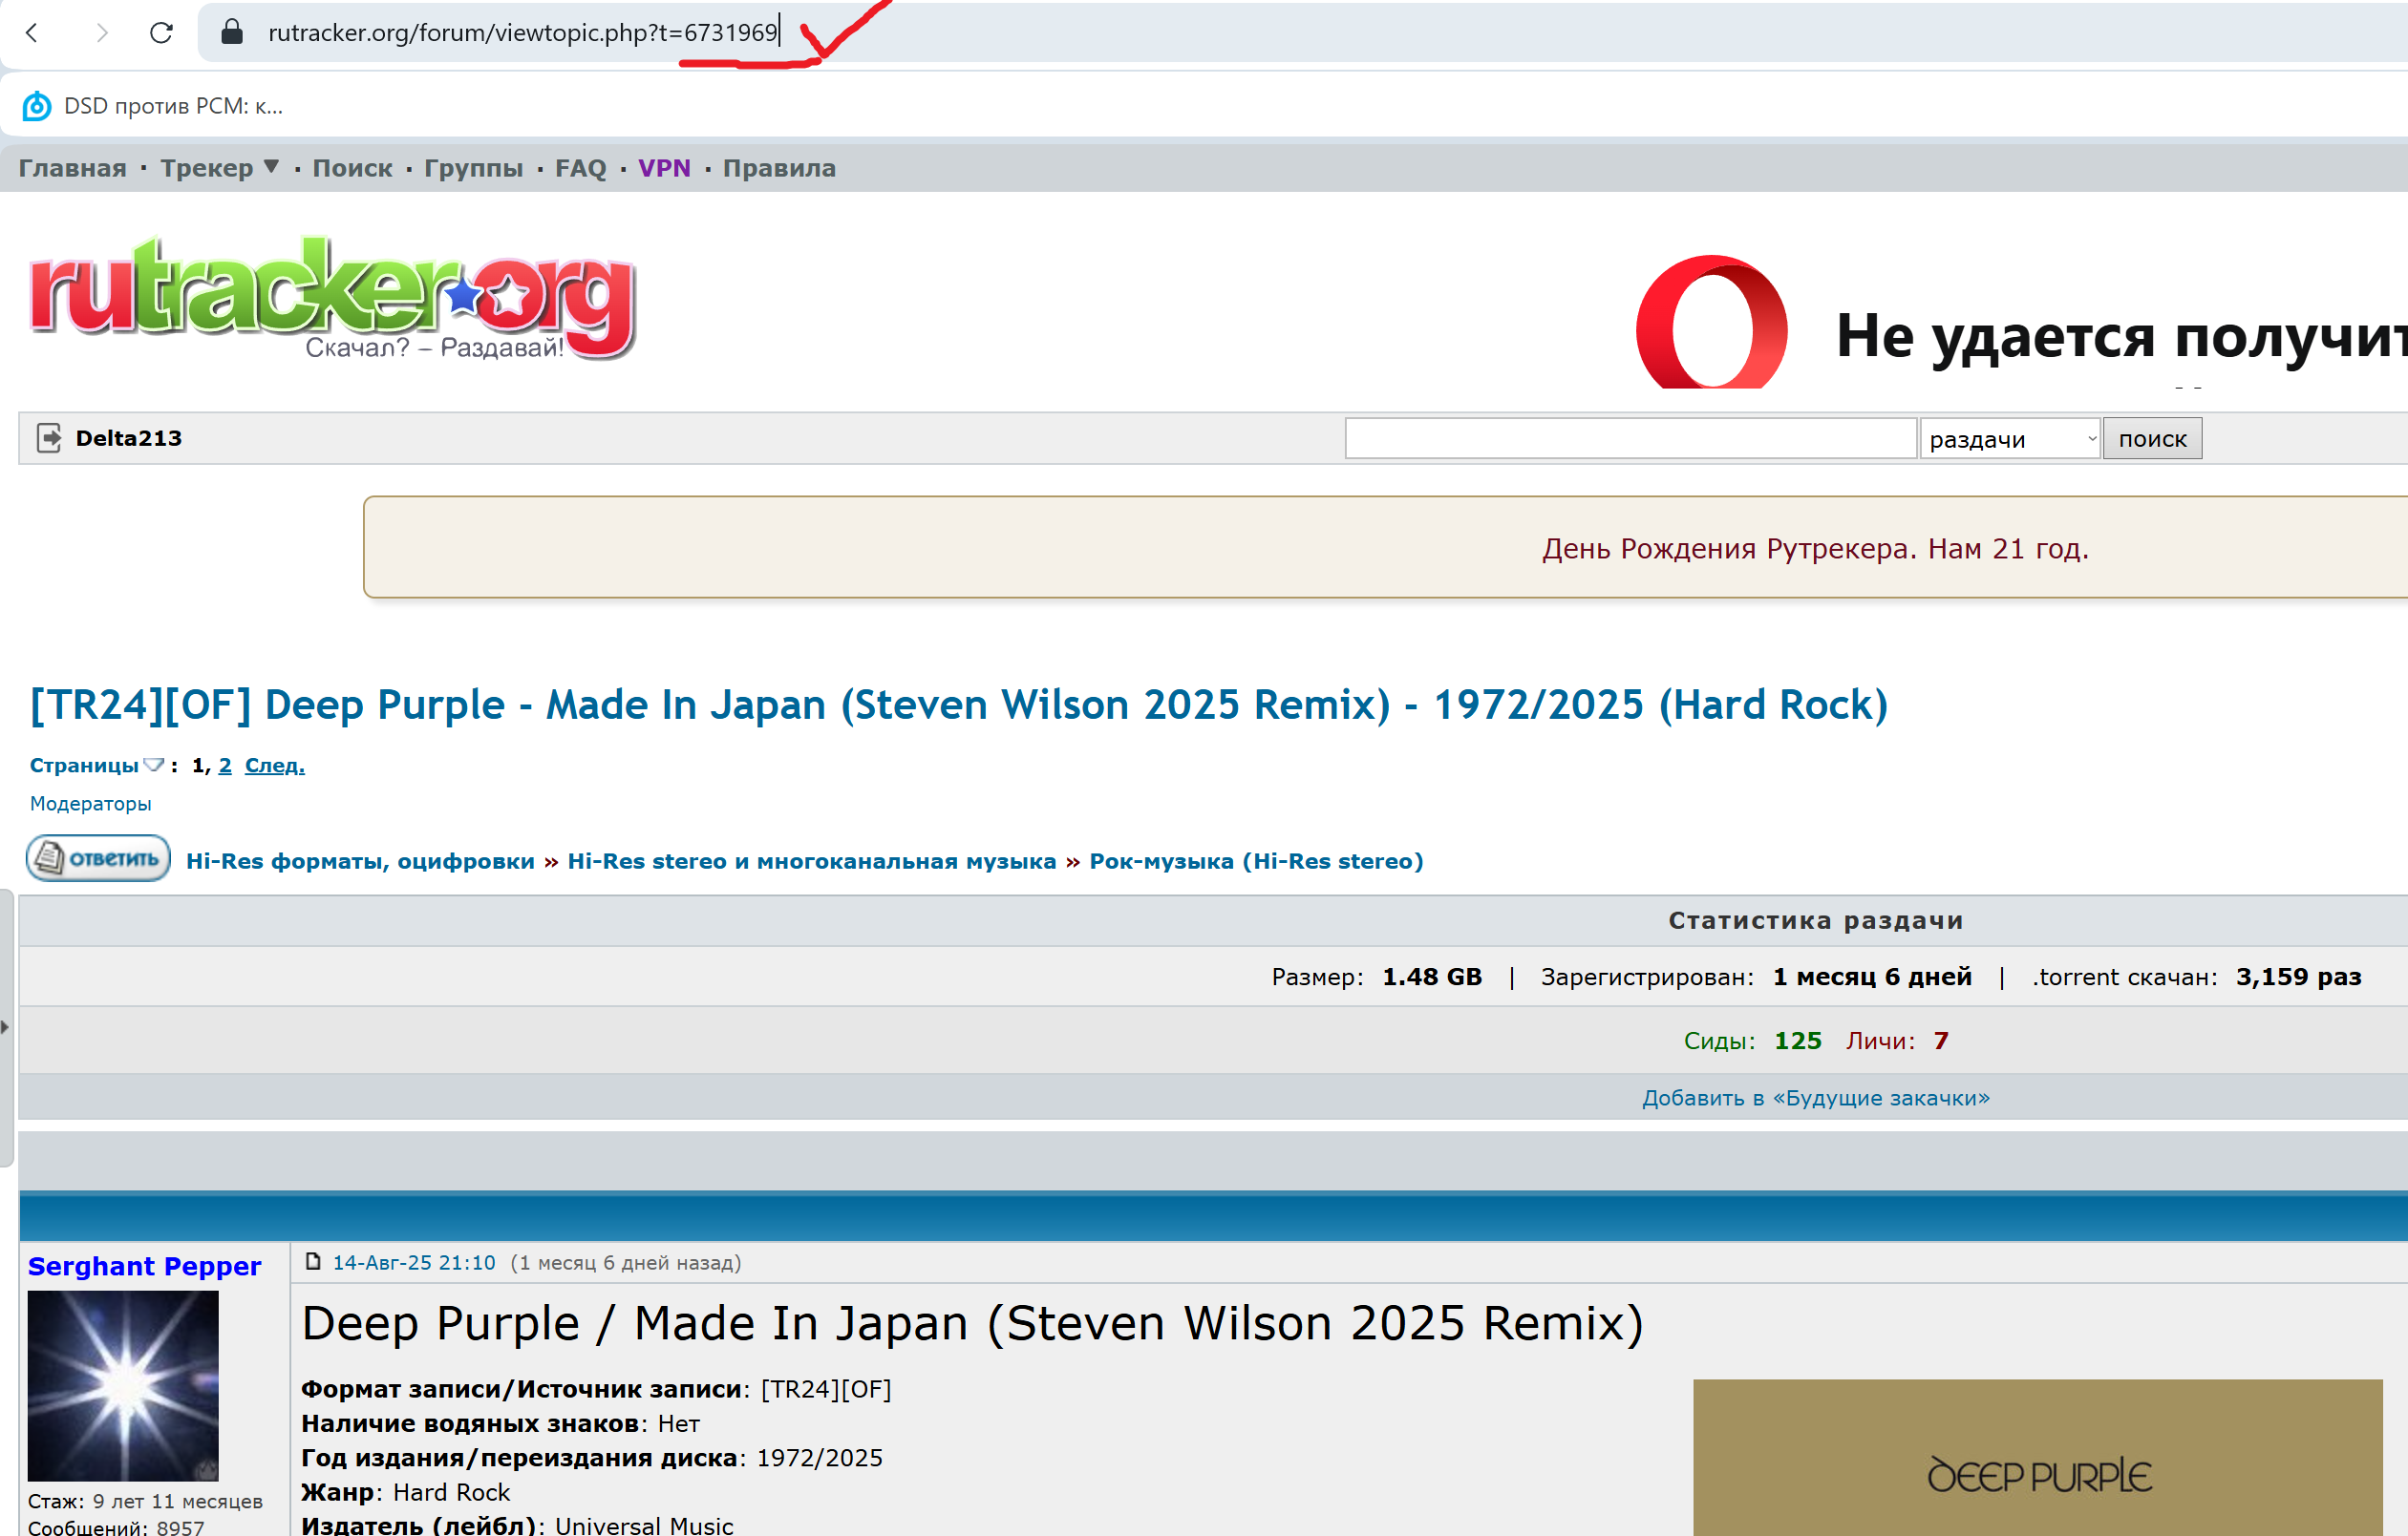Expand the Трекер dropdown menu
This screenshot has width=2408, height=1536.
click(219, 168)
